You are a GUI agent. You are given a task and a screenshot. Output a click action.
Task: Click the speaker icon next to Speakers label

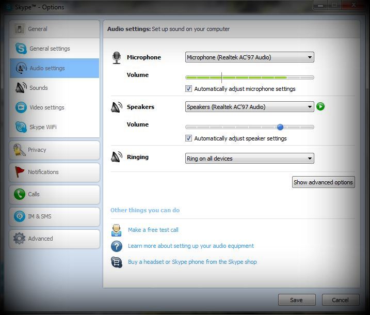pos(117,107)
